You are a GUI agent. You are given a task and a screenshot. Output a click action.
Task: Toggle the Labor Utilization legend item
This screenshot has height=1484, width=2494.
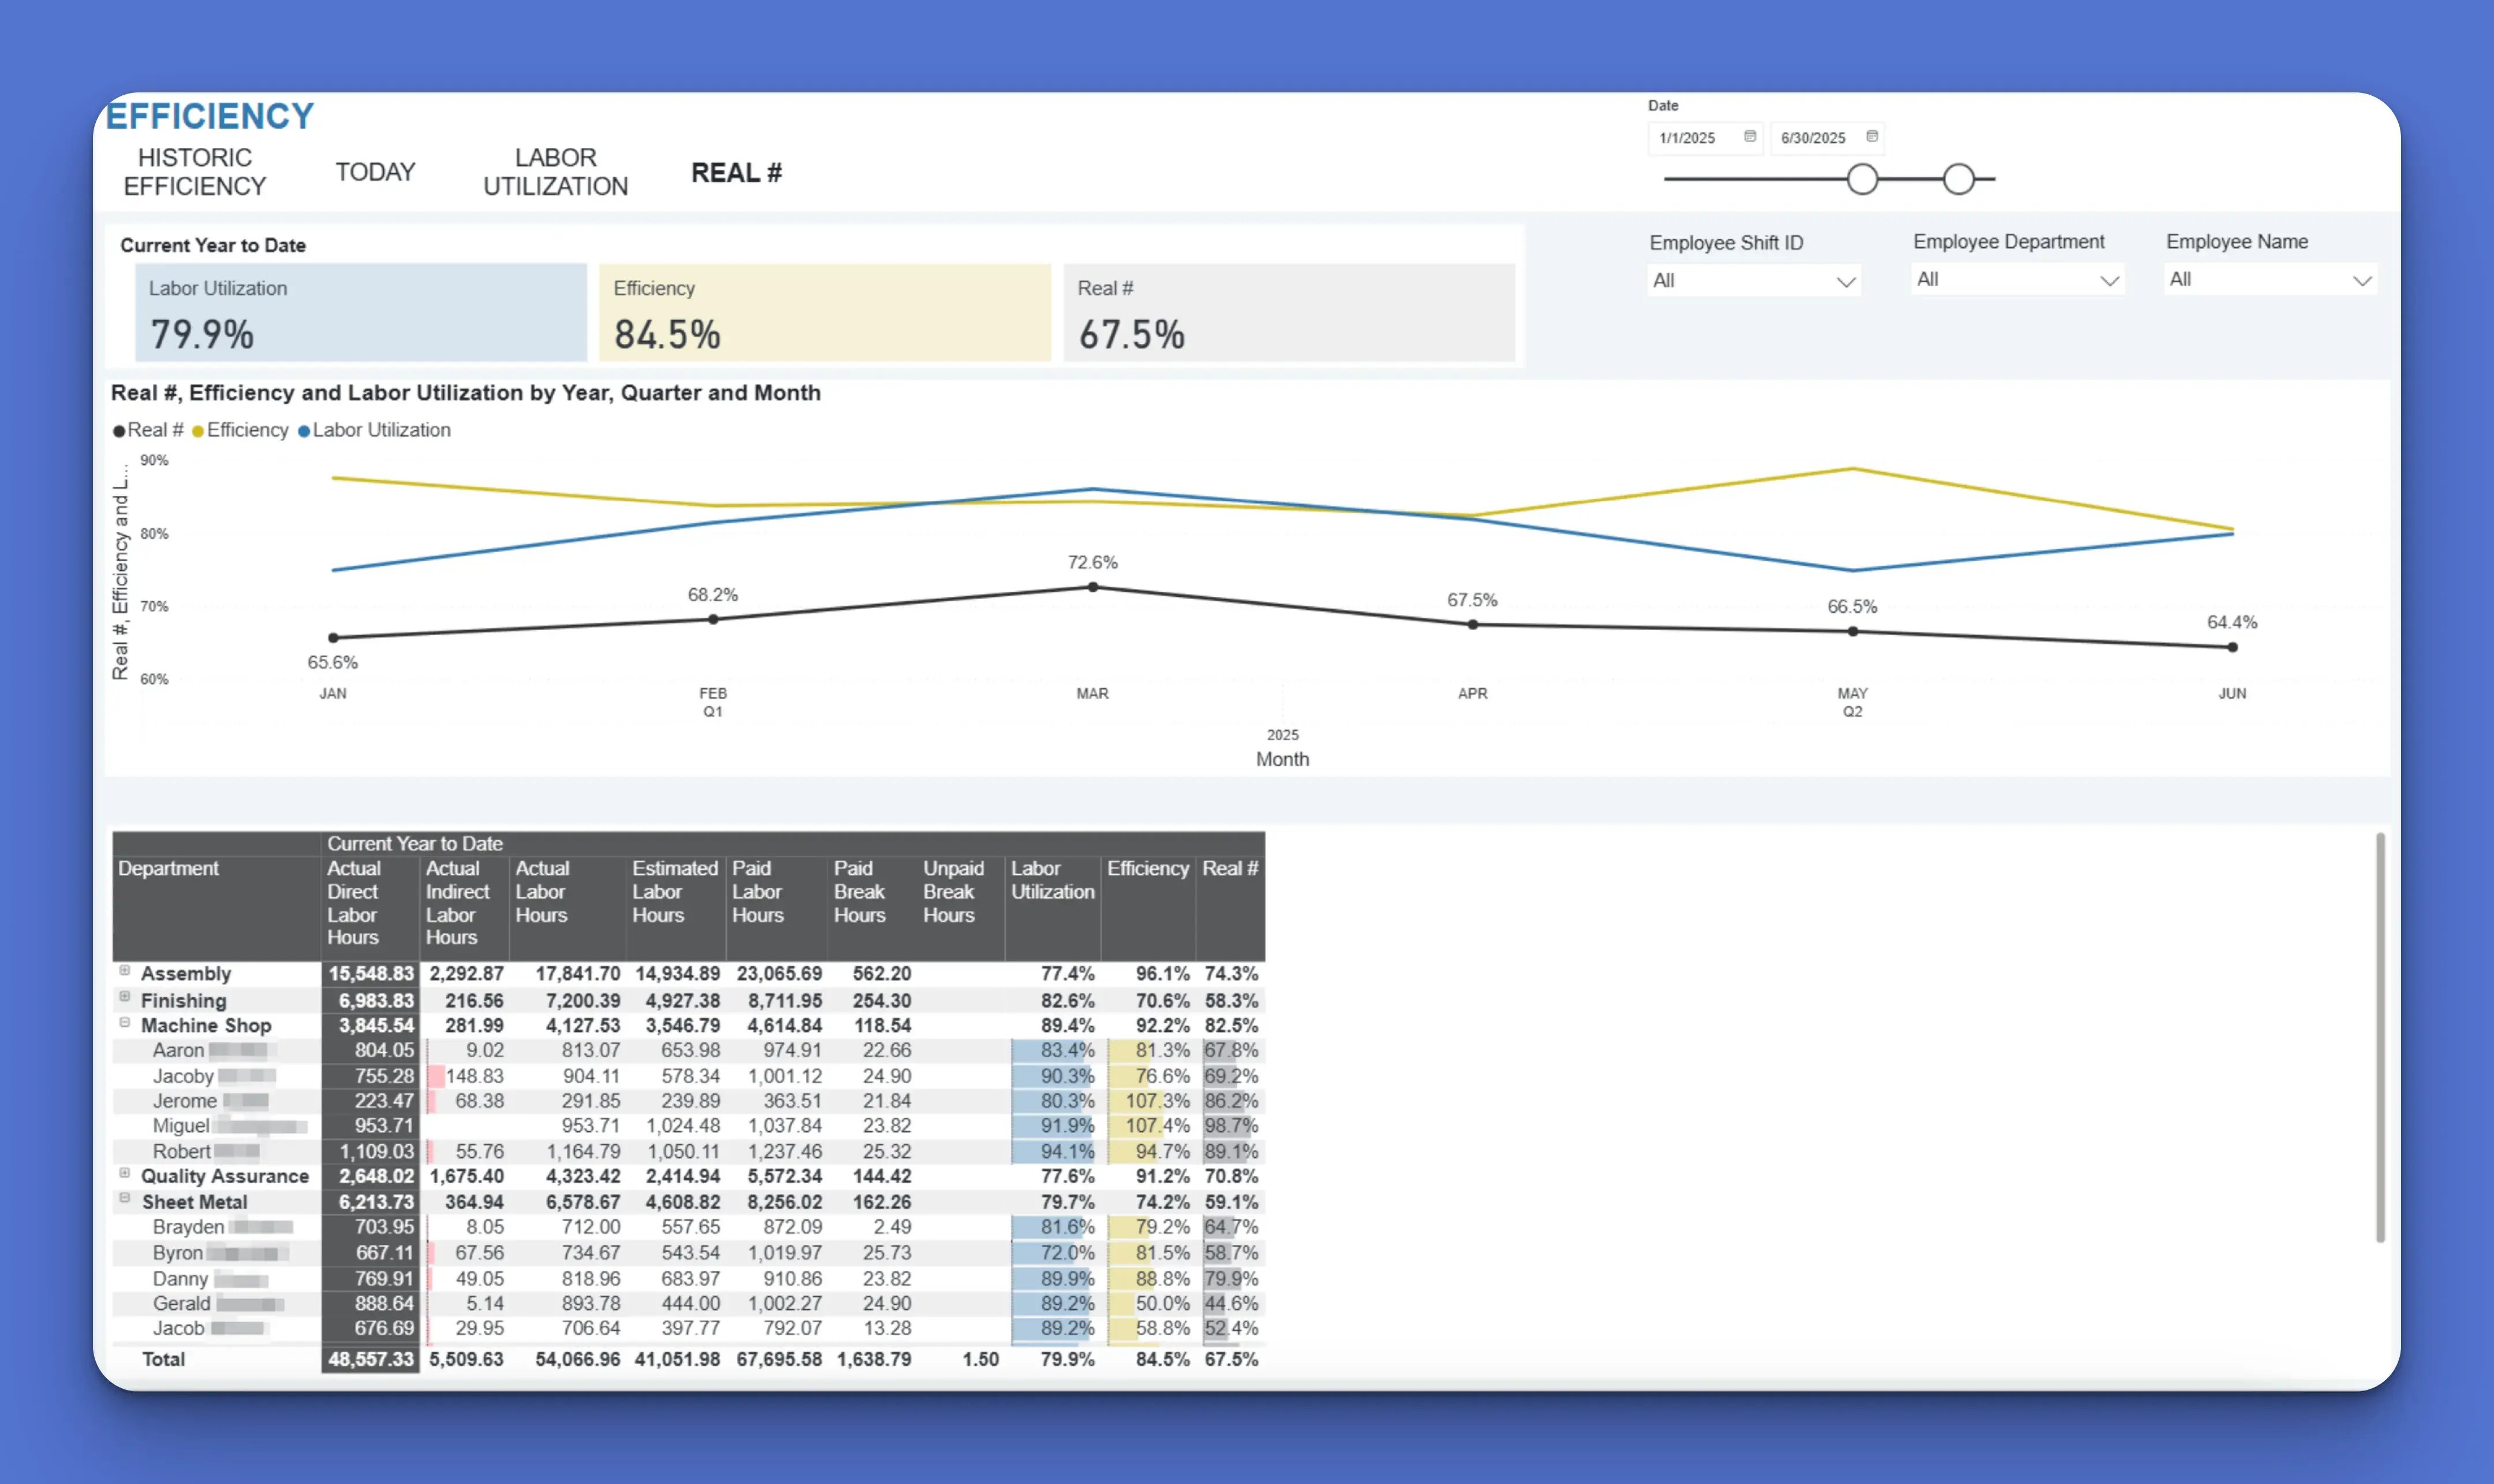380,430
